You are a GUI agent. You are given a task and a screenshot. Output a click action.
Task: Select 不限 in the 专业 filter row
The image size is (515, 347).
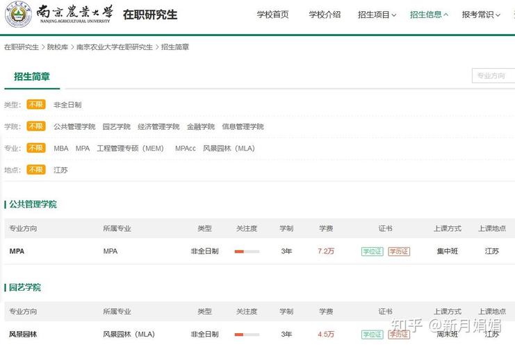tap(36, 148)
